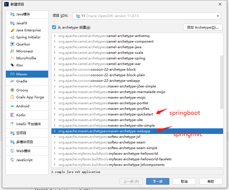Image resolution: width=229 pixels, height=190 pixels.
Task: Click the Android robot icon
Action: [12, 106]
